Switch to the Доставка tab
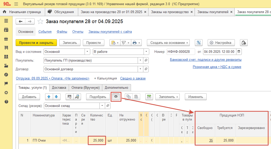The image size is (271, 149). pyautogui.click(x=59, y=88)
